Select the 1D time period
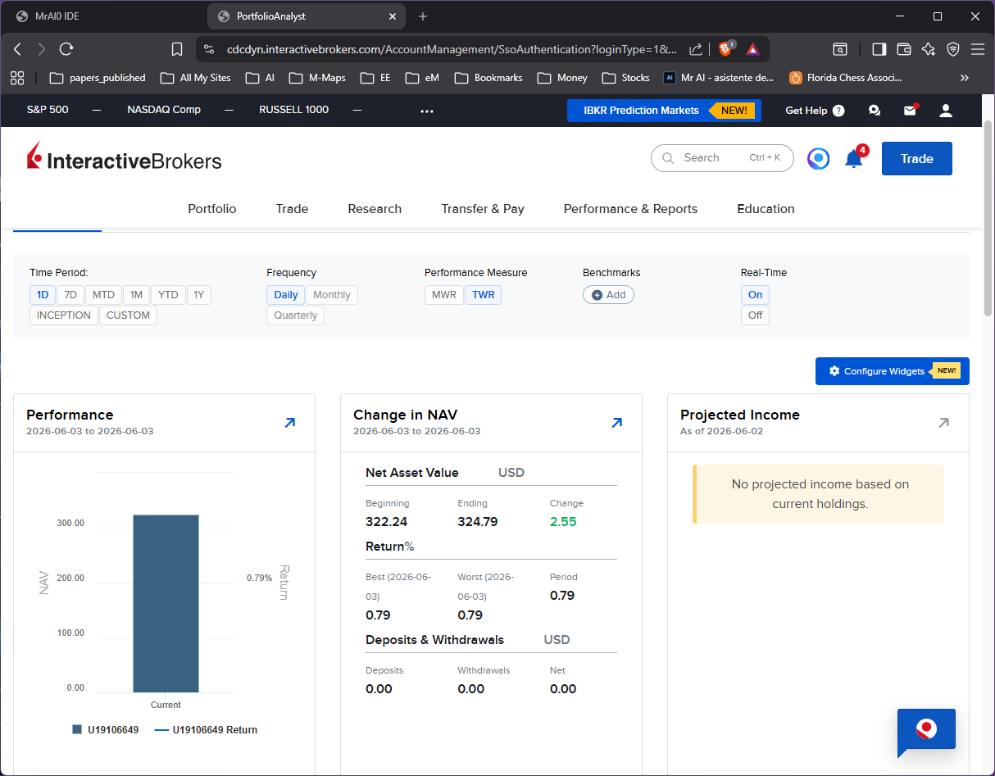The width and height of the screenshot is (995, 776). click(43, 295)
